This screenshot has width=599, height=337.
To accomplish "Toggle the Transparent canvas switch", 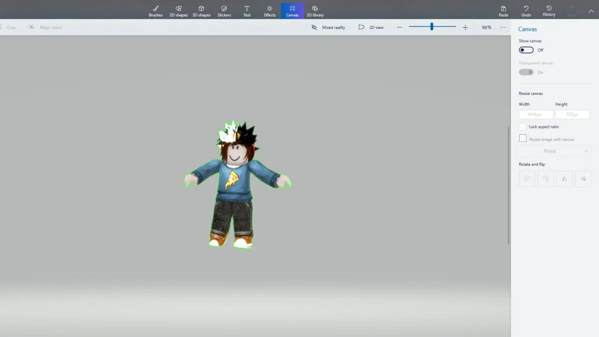I will (x=526, y=72).
